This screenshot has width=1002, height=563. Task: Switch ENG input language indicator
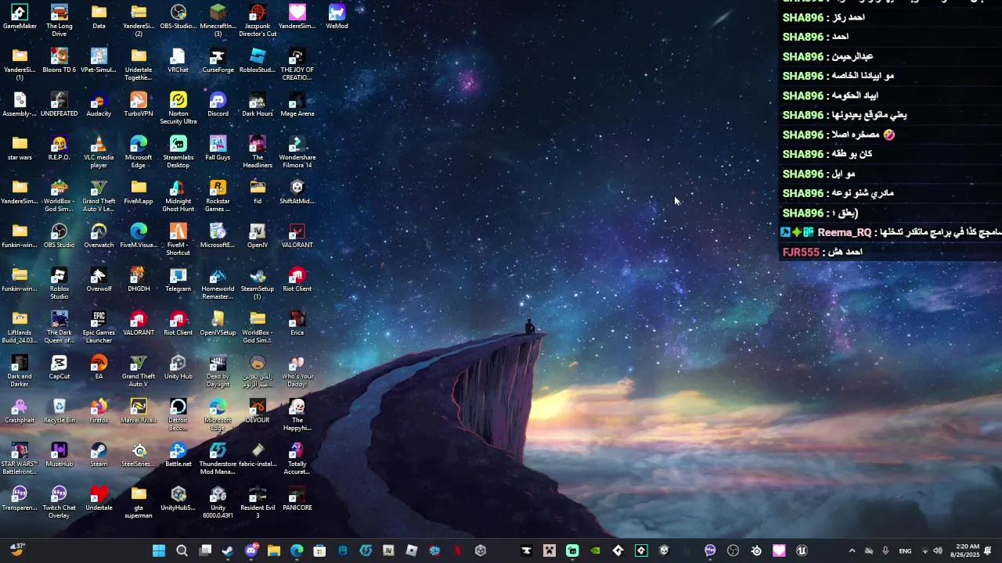click(x=905, y=551)
